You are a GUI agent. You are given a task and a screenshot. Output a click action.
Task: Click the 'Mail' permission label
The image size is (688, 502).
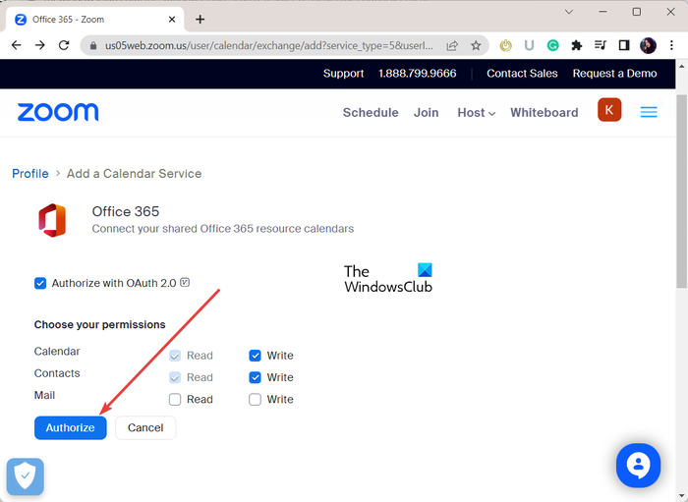pyautogui.click(x=44, y=396)
